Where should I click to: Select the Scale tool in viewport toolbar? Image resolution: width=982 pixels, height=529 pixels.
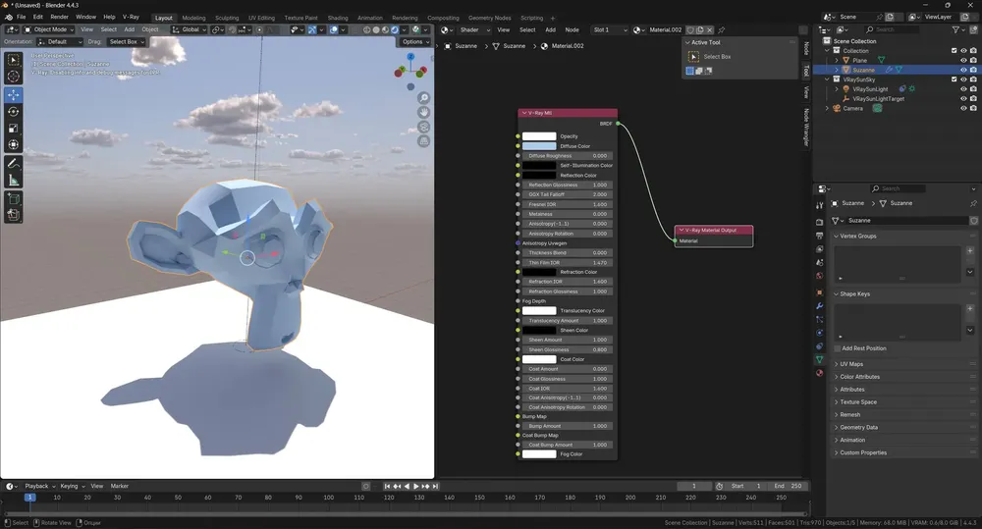pyautogui.click(x=13, y=129)
